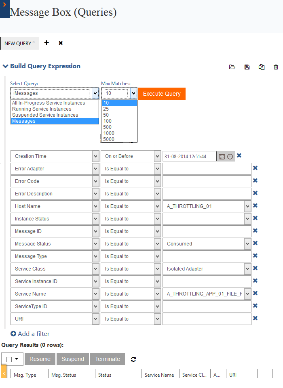283x388 pixels.
Task: Click the refresh query results icon
Action: click(133, 359)
